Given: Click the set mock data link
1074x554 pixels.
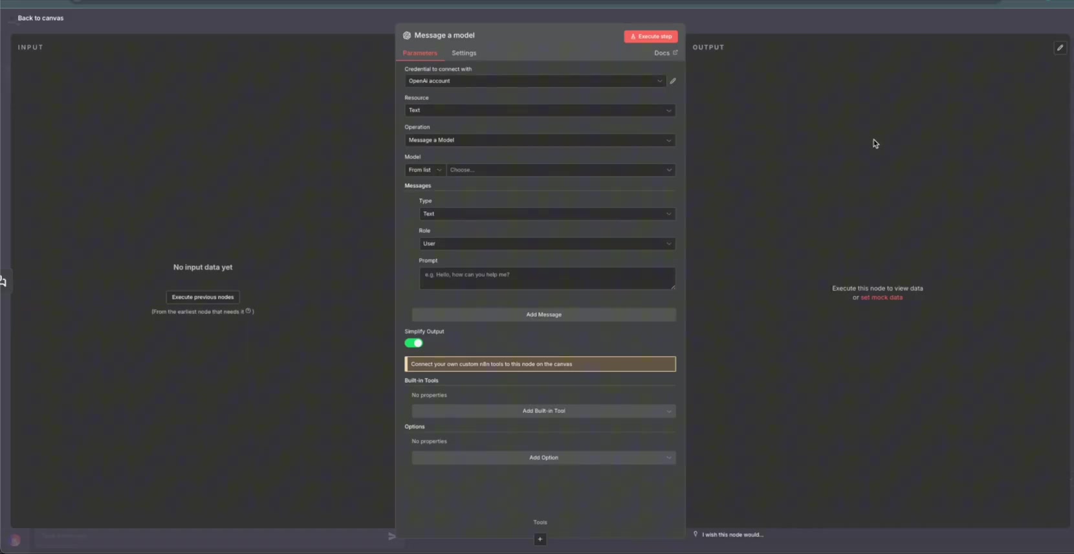Looking at the screenshot, I should pyautogui.click(x=881, y=298).
